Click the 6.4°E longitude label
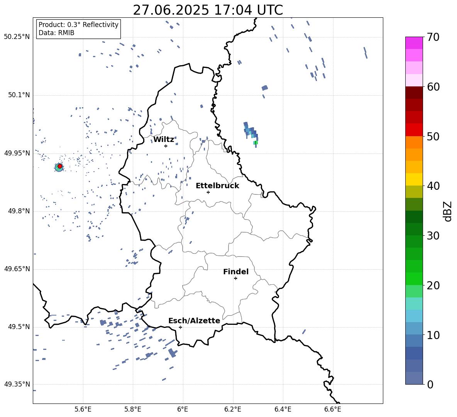457x417 pixels. coord(283,409)
